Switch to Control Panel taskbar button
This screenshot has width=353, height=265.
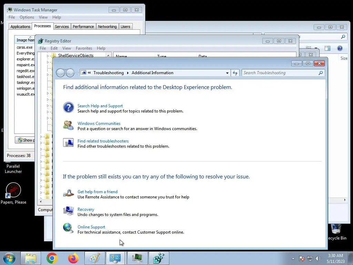tap(115, 258)
